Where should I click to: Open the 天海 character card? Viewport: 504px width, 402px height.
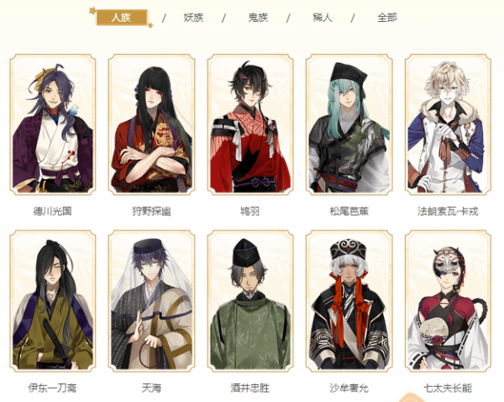pos(151,301)
